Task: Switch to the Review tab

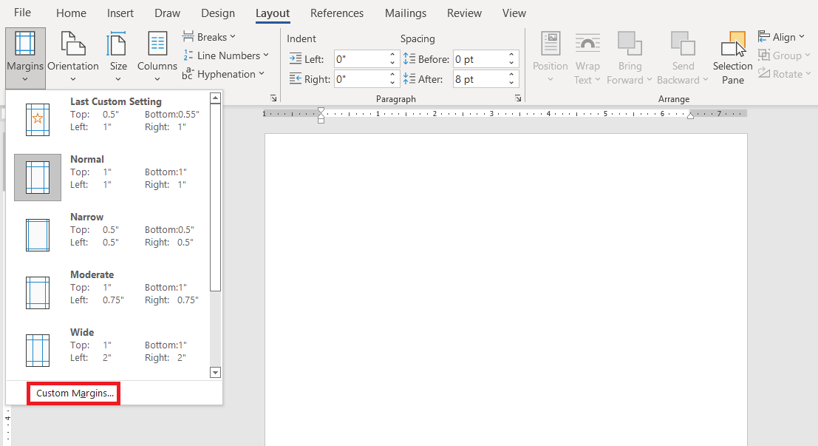Action: tap(464, 13)
